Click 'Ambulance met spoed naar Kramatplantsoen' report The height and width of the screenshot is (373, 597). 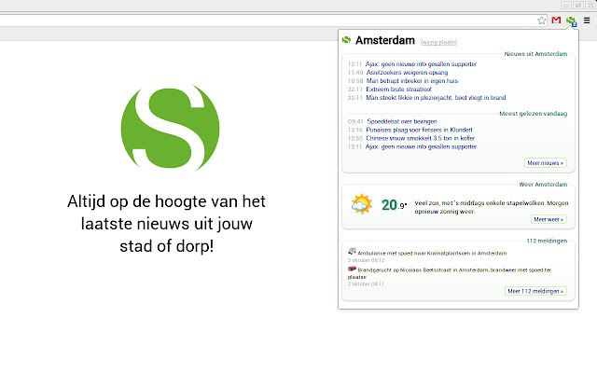click(x=432, y=253)
